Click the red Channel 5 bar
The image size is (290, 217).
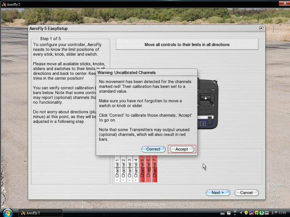pos(142,169)
